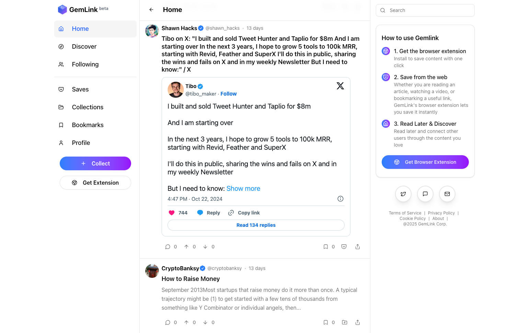Open the Discover section in sidebar

pyautogui.click(x=84, y=46)
